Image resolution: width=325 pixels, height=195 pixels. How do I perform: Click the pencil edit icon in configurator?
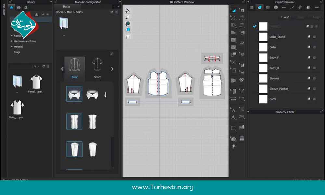tap(112, 54)
